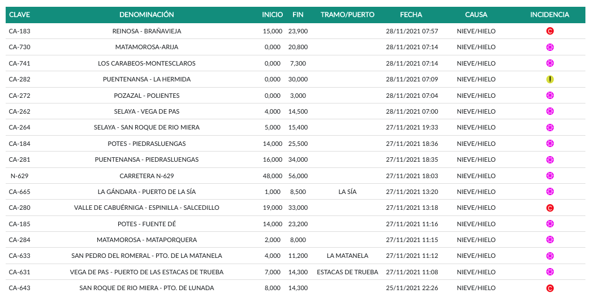This screenshot has width=599, height=302.
Task: Sort by the CLAVE column header
Action: (x=19, y=15)
